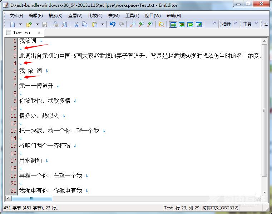The width and height of the screenshot is (272, 214).
Task: Open the 宏(M) menu
Action: (114, 16)
